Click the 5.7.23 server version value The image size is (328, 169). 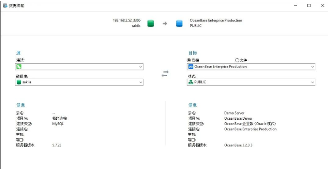tap(57, 145)
